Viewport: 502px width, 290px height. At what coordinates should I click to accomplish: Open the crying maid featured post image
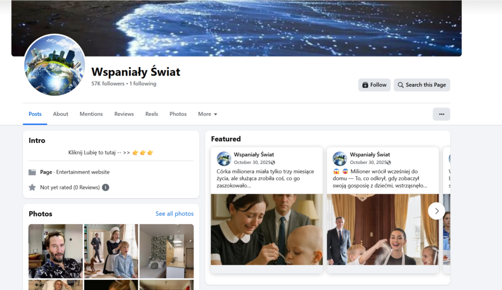click(267, 230)
